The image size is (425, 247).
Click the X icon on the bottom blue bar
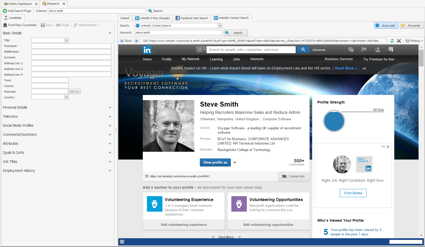122,242
